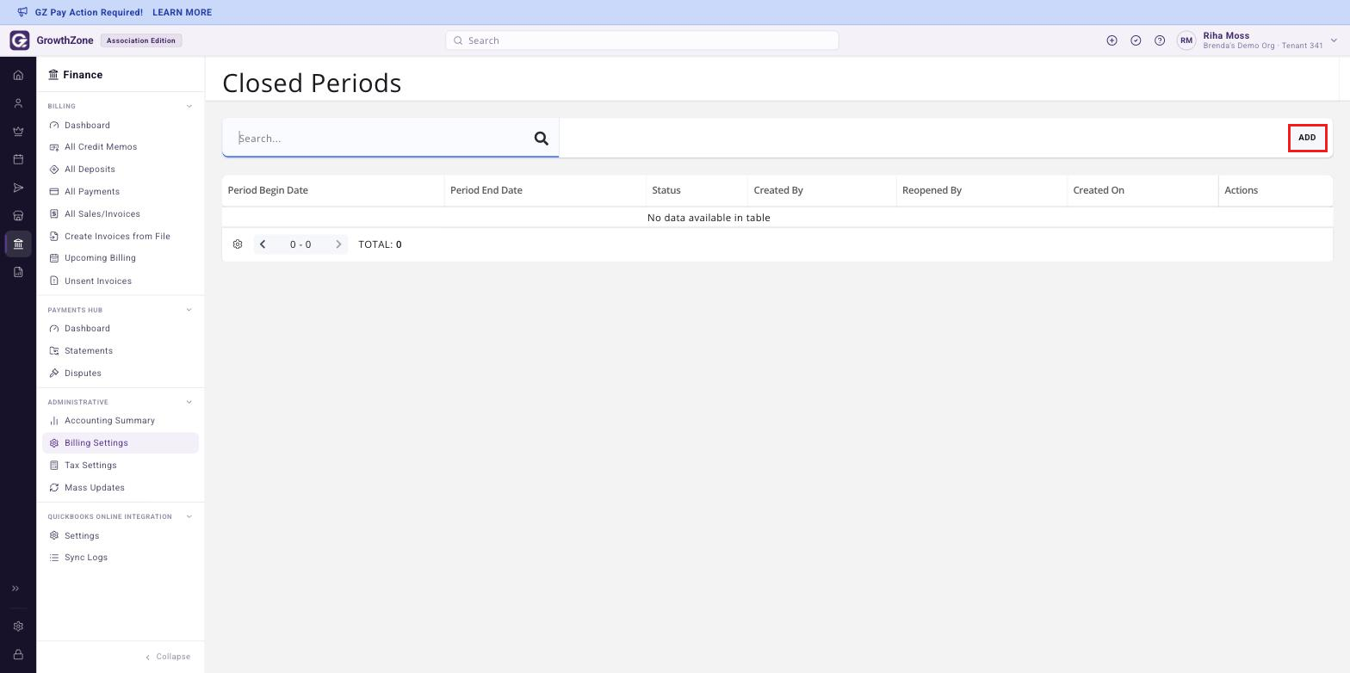Select the Finance bank icon in rail

pos(18,244)
